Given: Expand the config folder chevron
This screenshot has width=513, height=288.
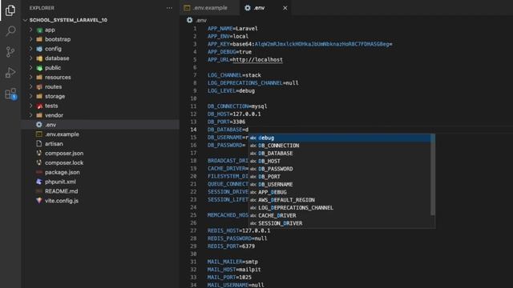Looking at the screenshot, I should point(31,49).
